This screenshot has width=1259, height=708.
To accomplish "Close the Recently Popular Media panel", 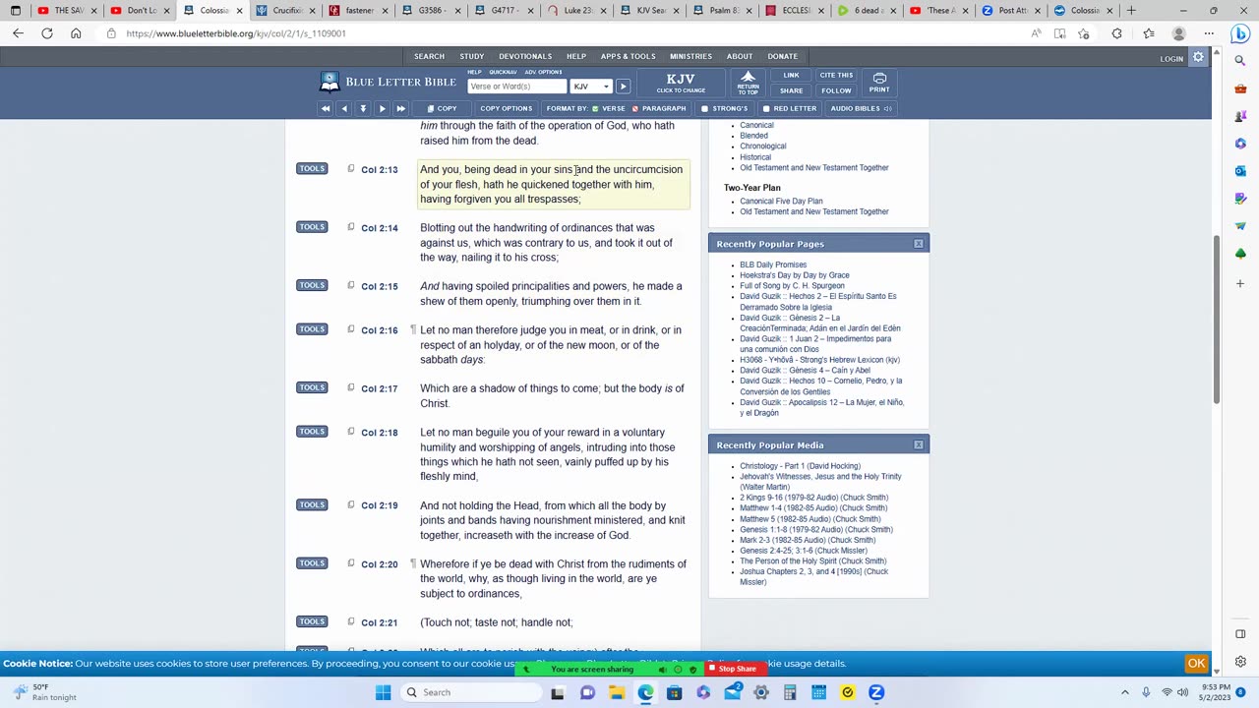I will [919, 444].
